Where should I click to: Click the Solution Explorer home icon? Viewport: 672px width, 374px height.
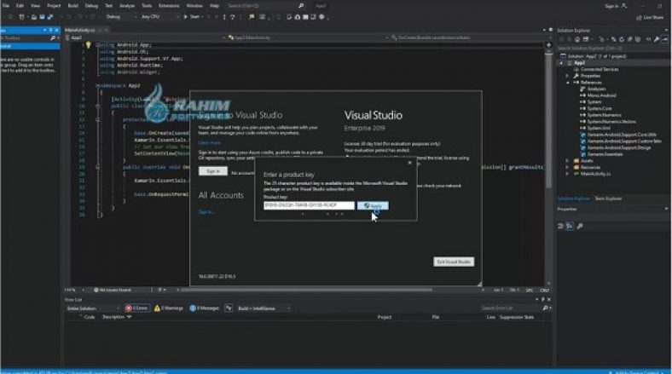coord(577,39)
